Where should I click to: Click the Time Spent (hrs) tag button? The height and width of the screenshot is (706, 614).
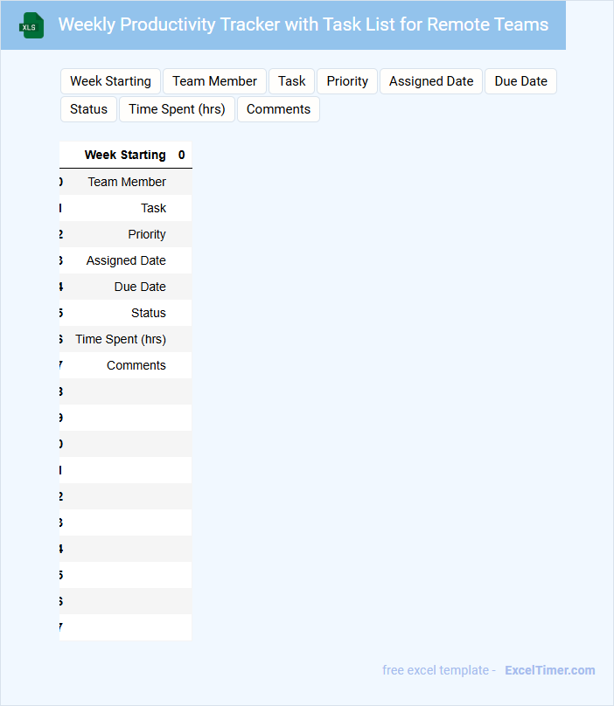point(177,109)
